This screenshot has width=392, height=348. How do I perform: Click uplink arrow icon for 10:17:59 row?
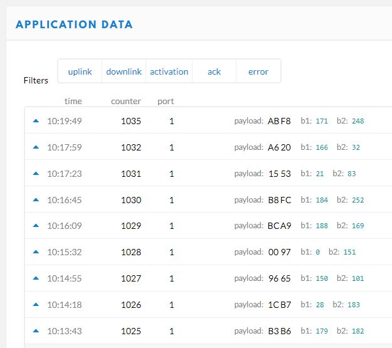tap(36, 147)
